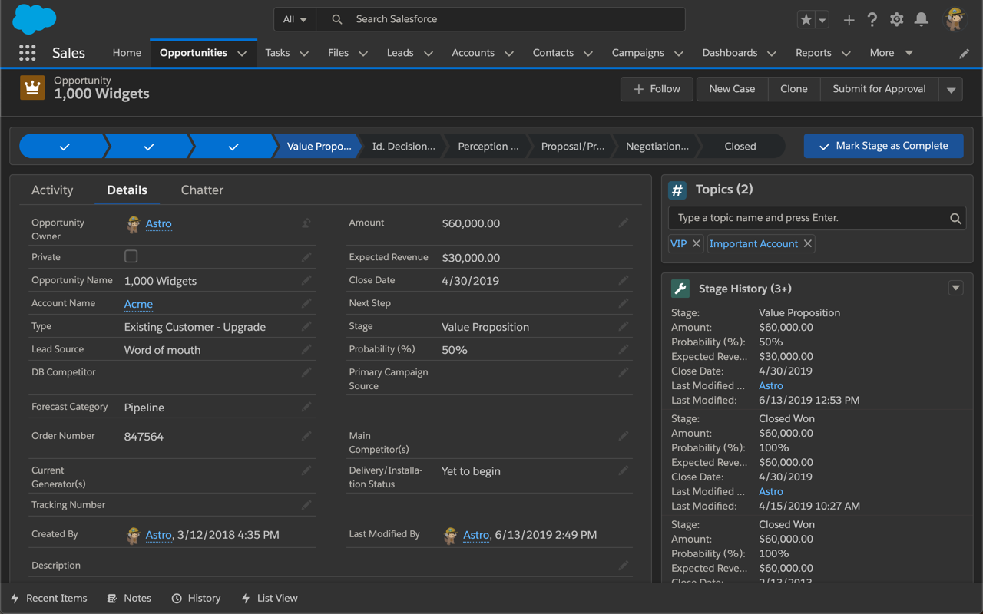Expand the Opportunities tab chevron

[x=242, y=54]
